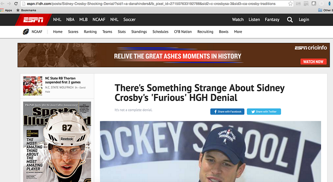The width and height of the screenshot is (333, 182).
Task: Click the Facebook logo on the share button
Action: tap(215, 112)
